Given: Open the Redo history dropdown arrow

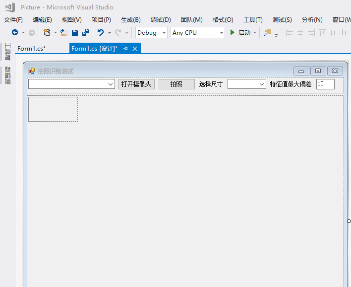Looking at the screenshot, I should [127, 33].
